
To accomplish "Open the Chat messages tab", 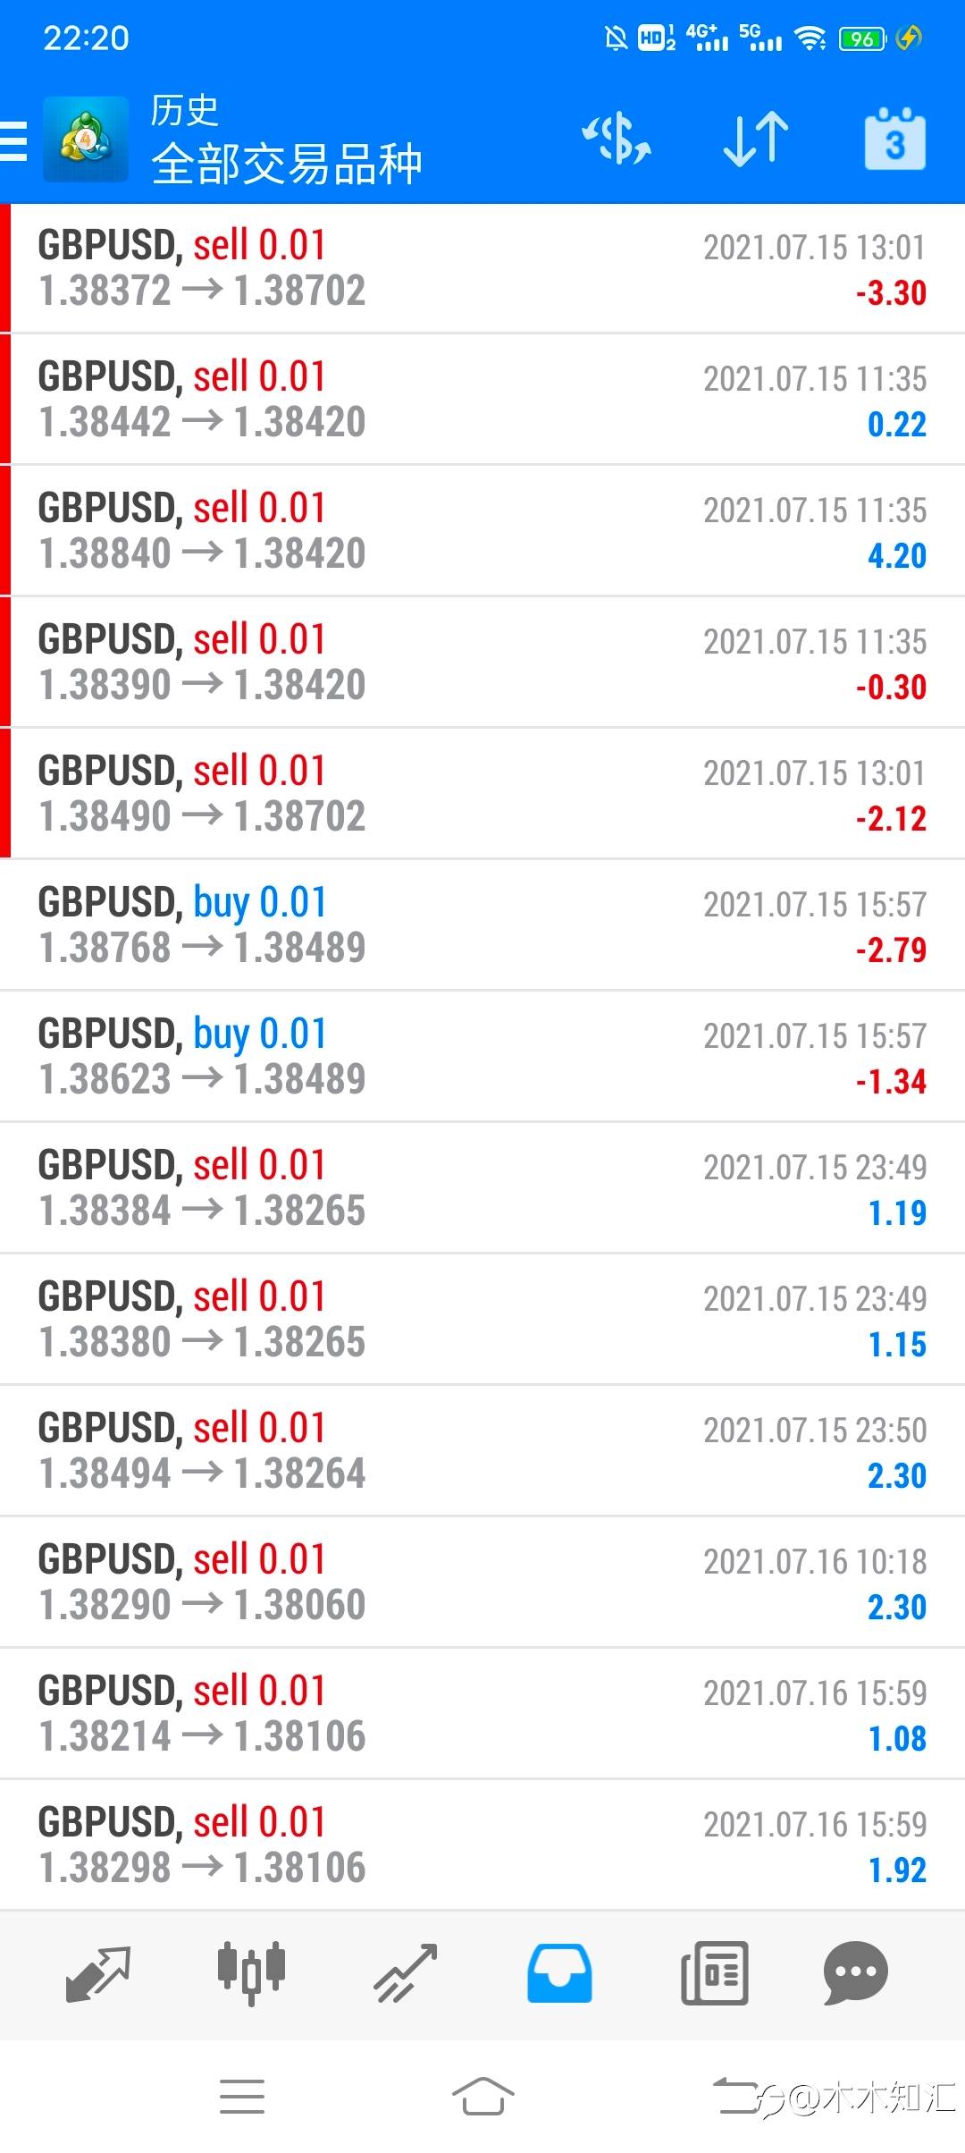I will pos(855,1972).
